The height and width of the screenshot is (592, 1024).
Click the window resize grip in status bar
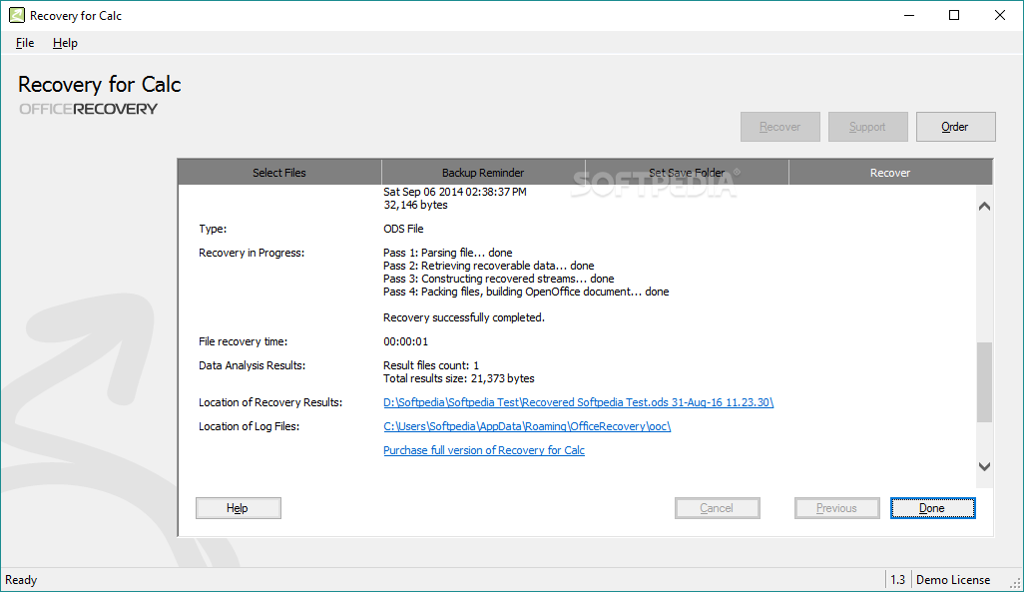[x=1015, y=583]
